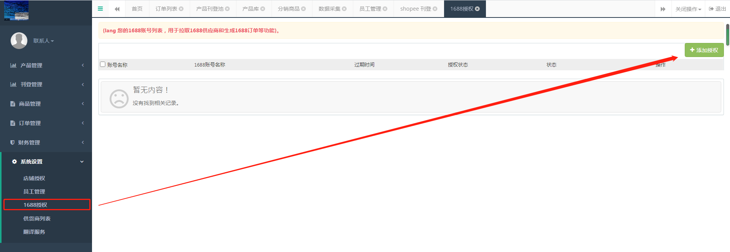730x252 pixels.
Task: Click the 添加授权 button
Action: 704,50
